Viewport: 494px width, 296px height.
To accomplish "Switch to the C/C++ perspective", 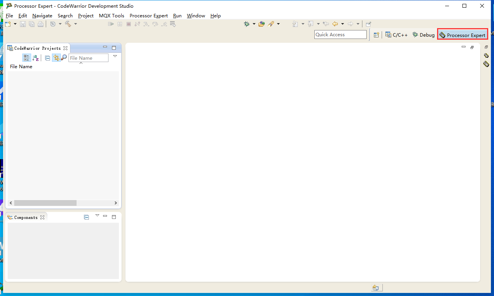I will click(396, 35).
